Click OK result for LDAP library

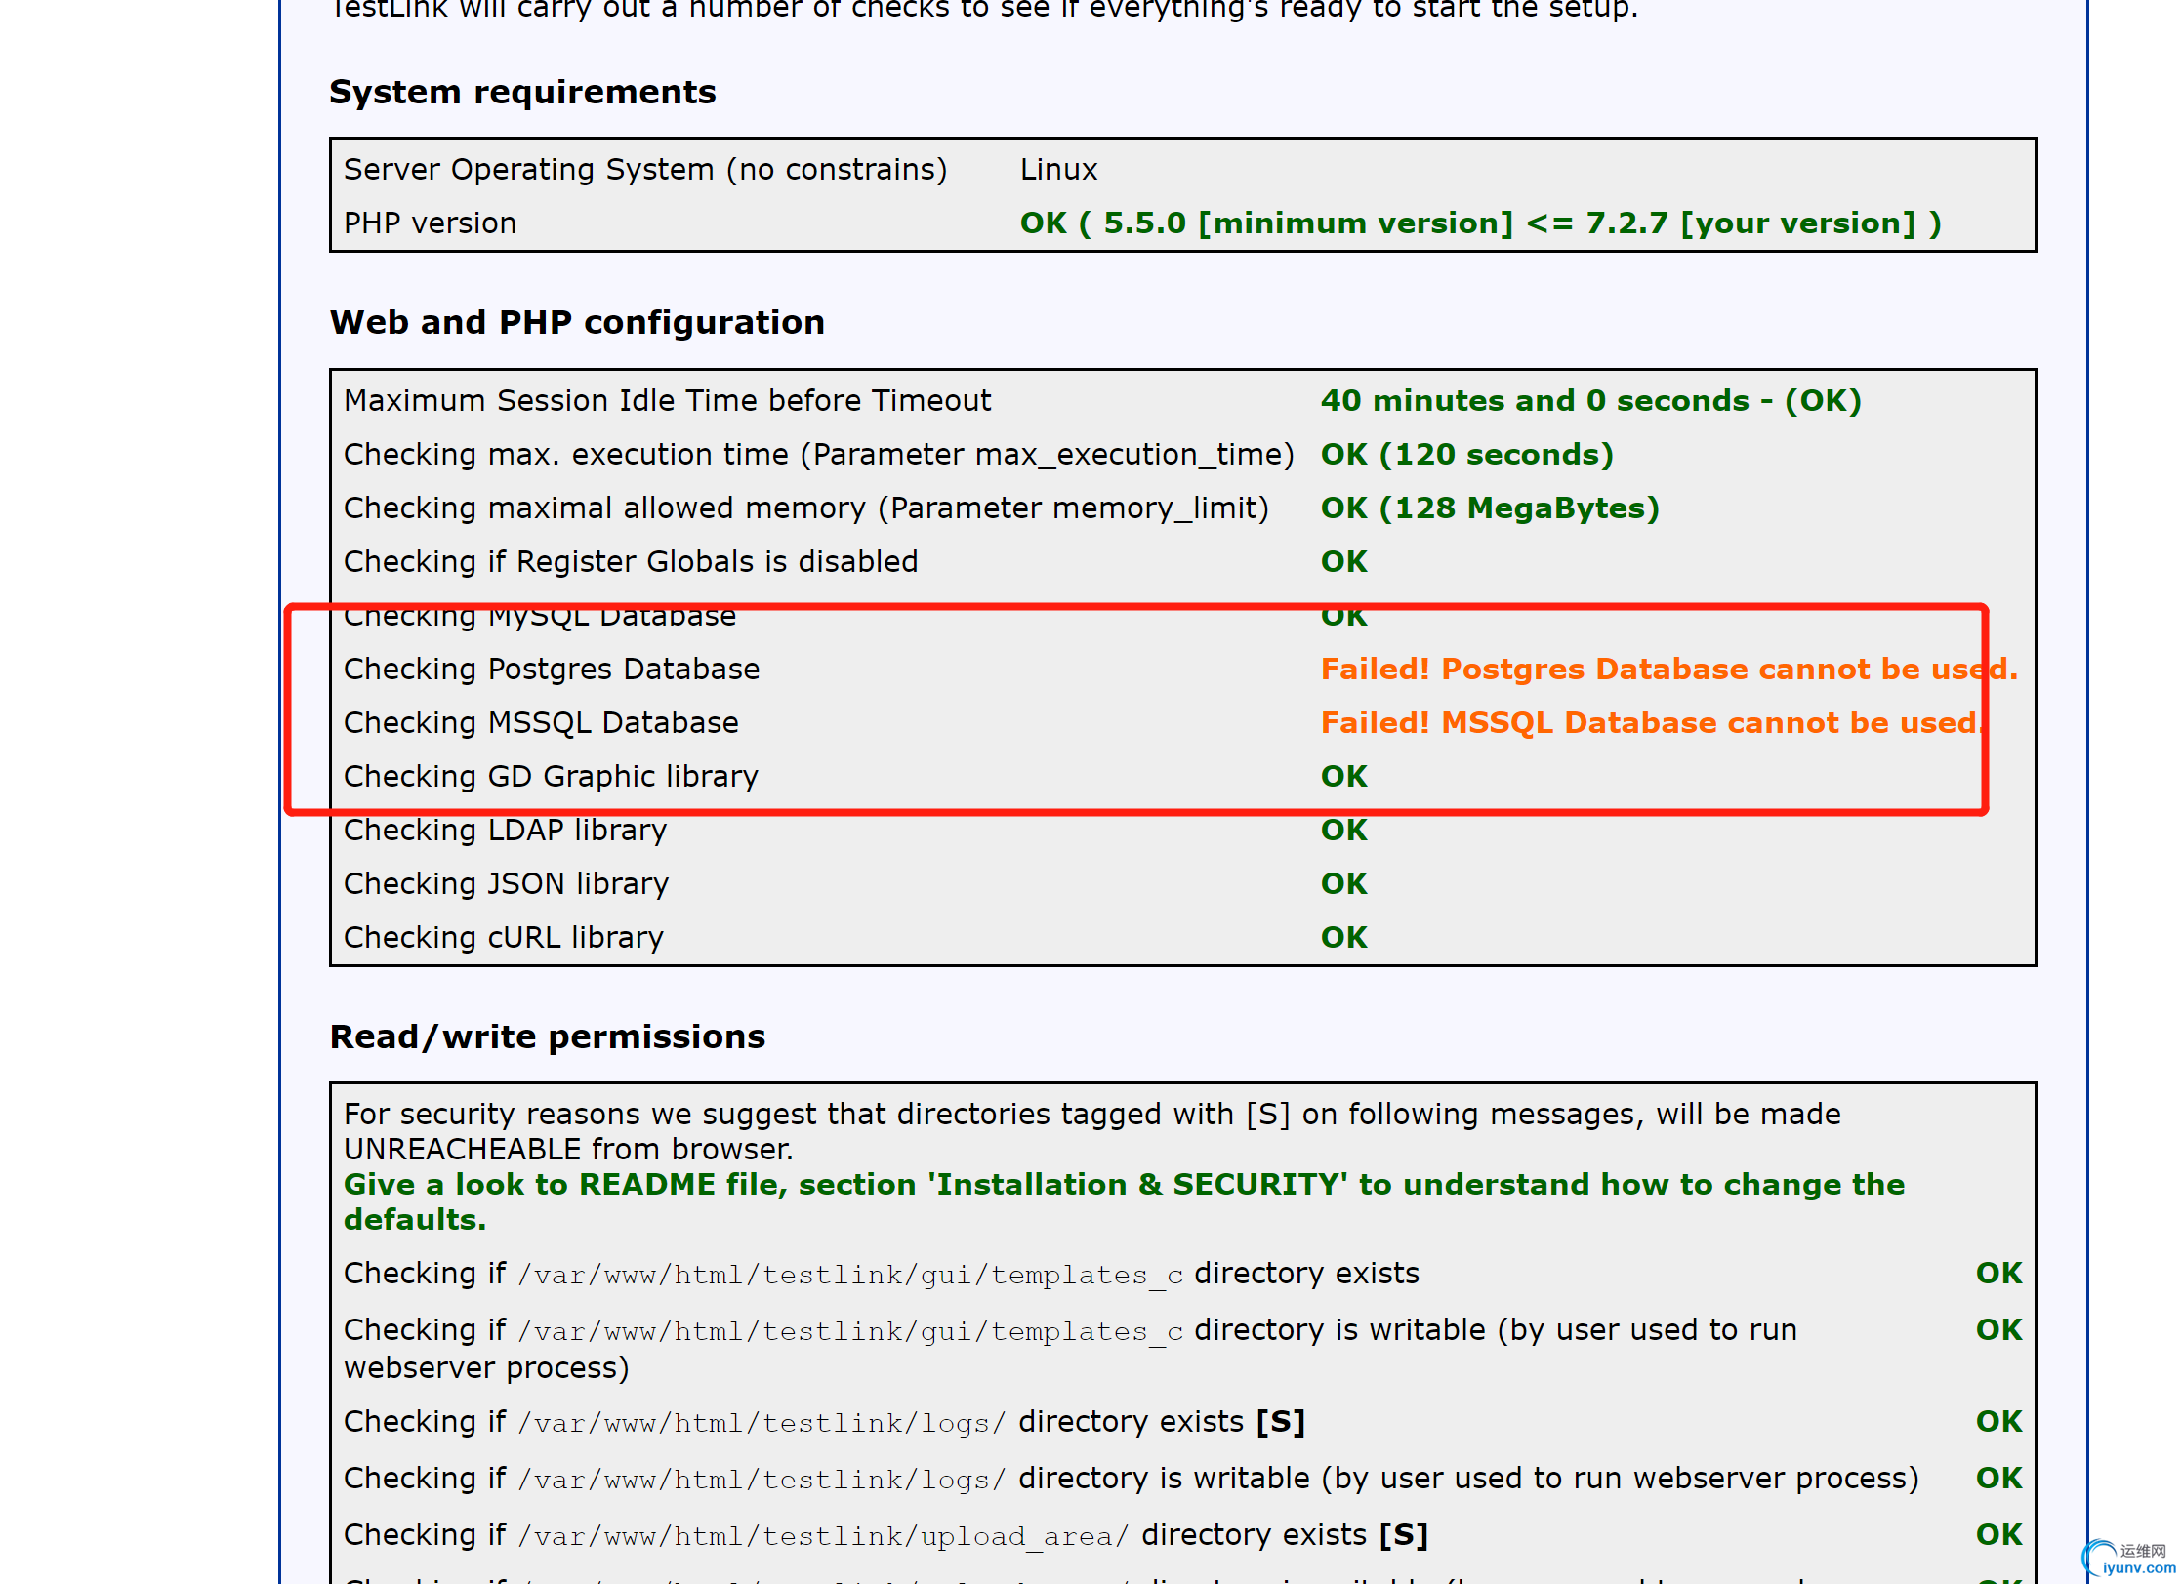[x=1343, y=831]
